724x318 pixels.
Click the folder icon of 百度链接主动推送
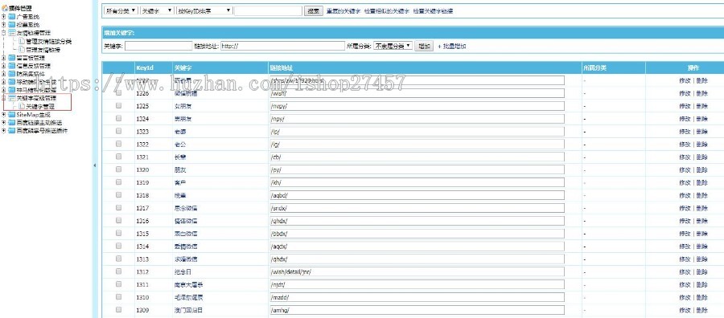tap(11, 123)
